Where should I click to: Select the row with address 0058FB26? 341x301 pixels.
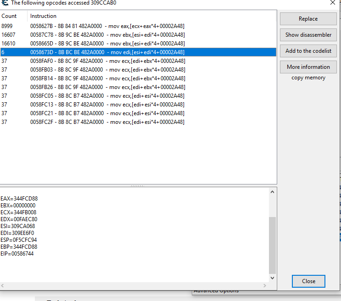pos(138,87)
